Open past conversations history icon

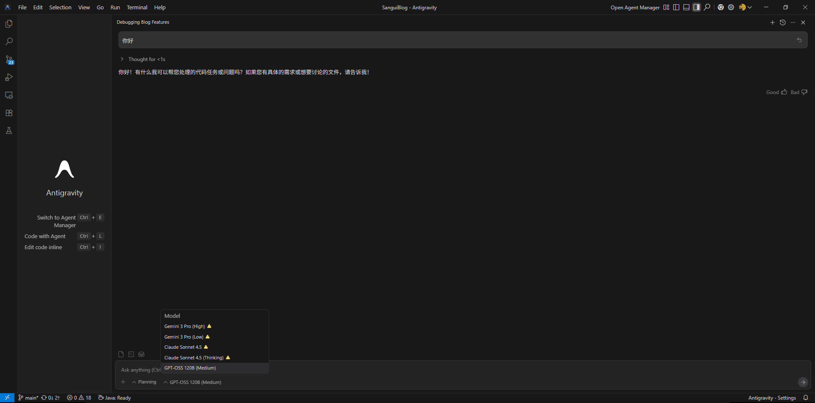(783, 22)
